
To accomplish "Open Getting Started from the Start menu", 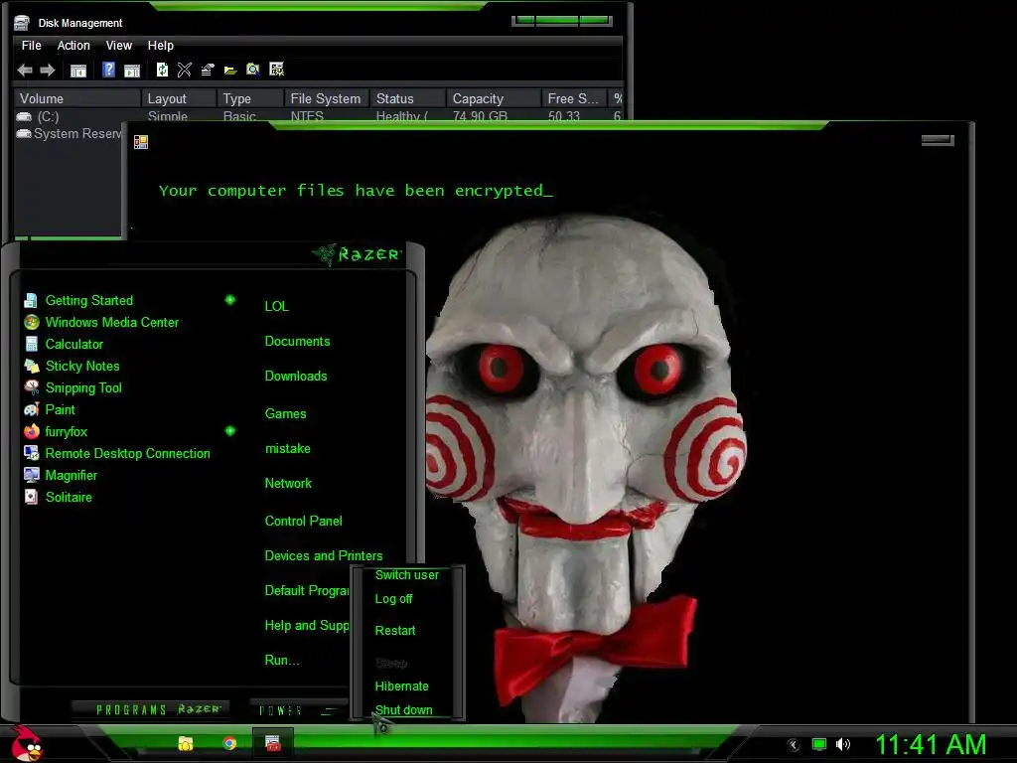I will click(x=88, y=300).
